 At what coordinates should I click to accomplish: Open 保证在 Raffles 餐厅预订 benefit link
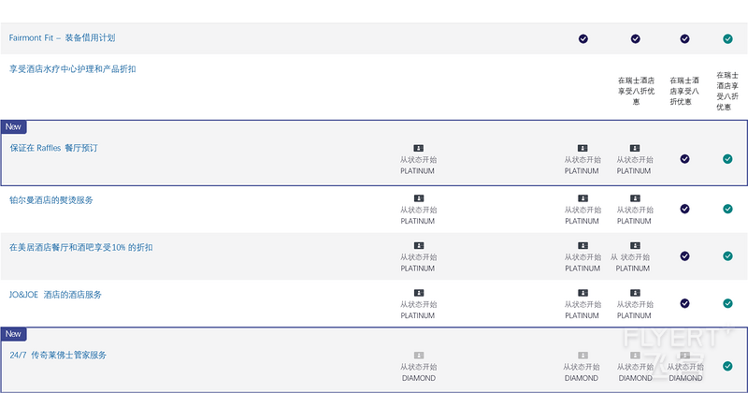point(54,148)
